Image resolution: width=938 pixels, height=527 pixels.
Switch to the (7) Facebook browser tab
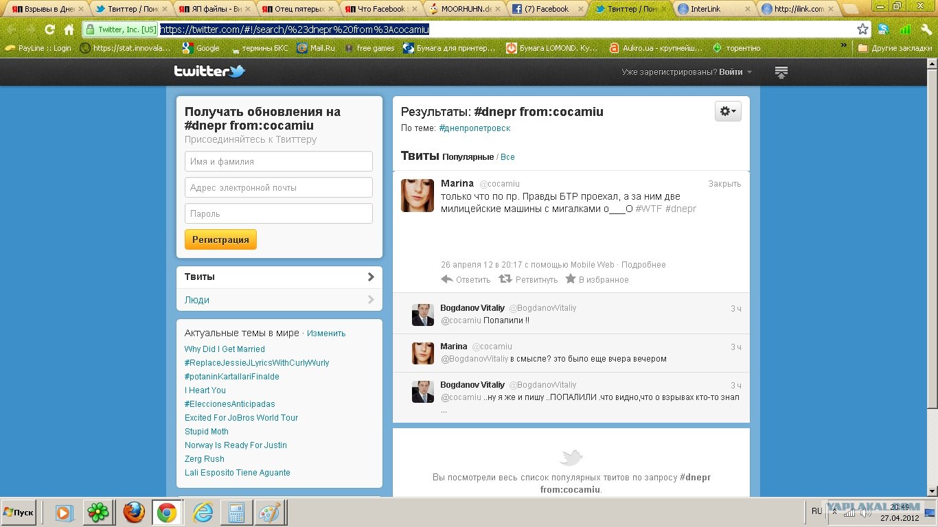pyautogui.click(x=547, y=9)
